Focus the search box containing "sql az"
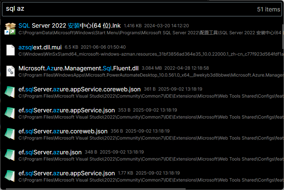The width and height of the screenshot is (284, 190). point(126,9)
